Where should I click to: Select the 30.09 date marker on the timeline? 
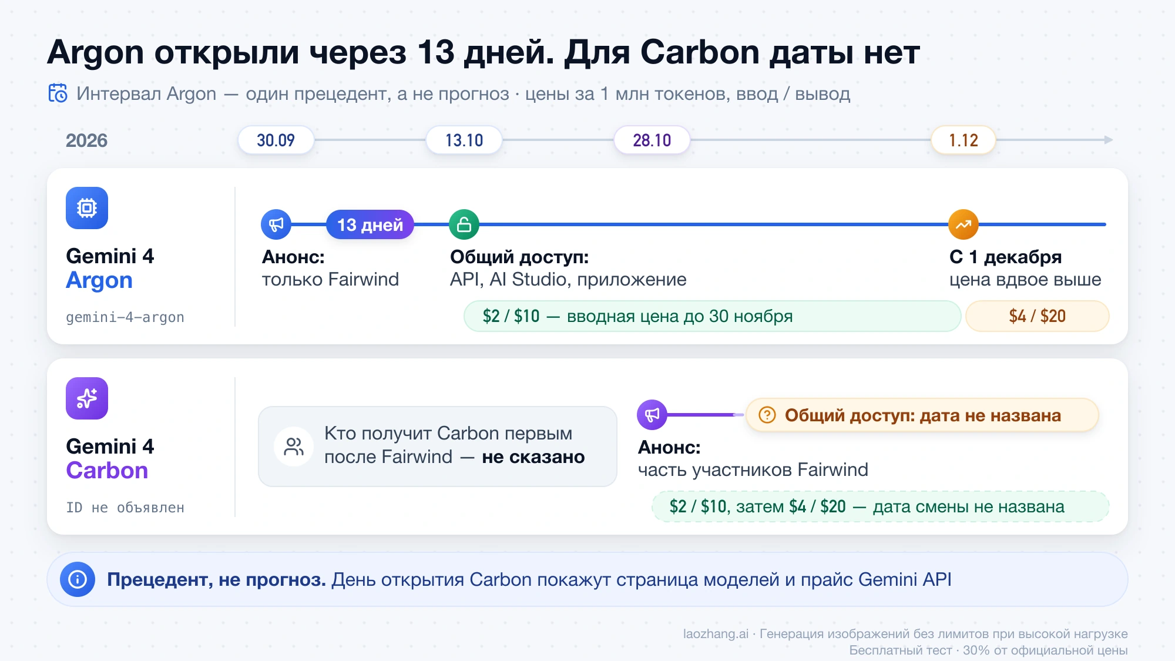coord(276,140)
